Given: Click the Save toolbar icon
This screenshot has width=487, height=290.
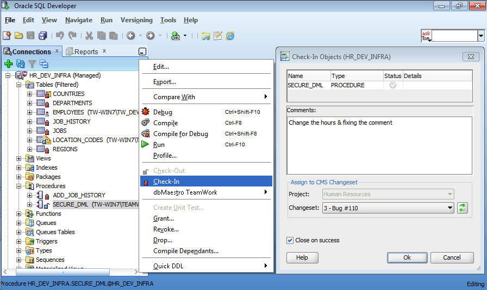Looking at the screenshot, I should (x=30, y=36).
